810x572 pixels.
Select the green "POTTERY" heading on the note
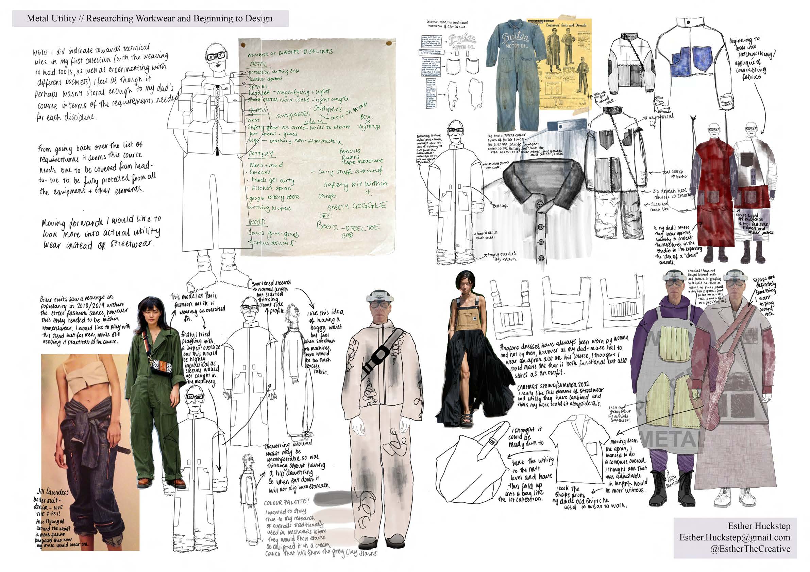click(261, 154)
